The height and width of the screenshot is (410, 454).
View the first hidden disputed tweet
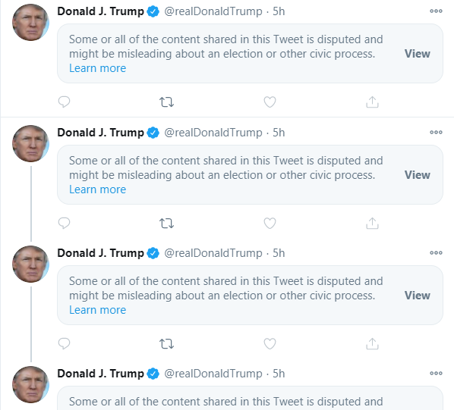(418, 54)
